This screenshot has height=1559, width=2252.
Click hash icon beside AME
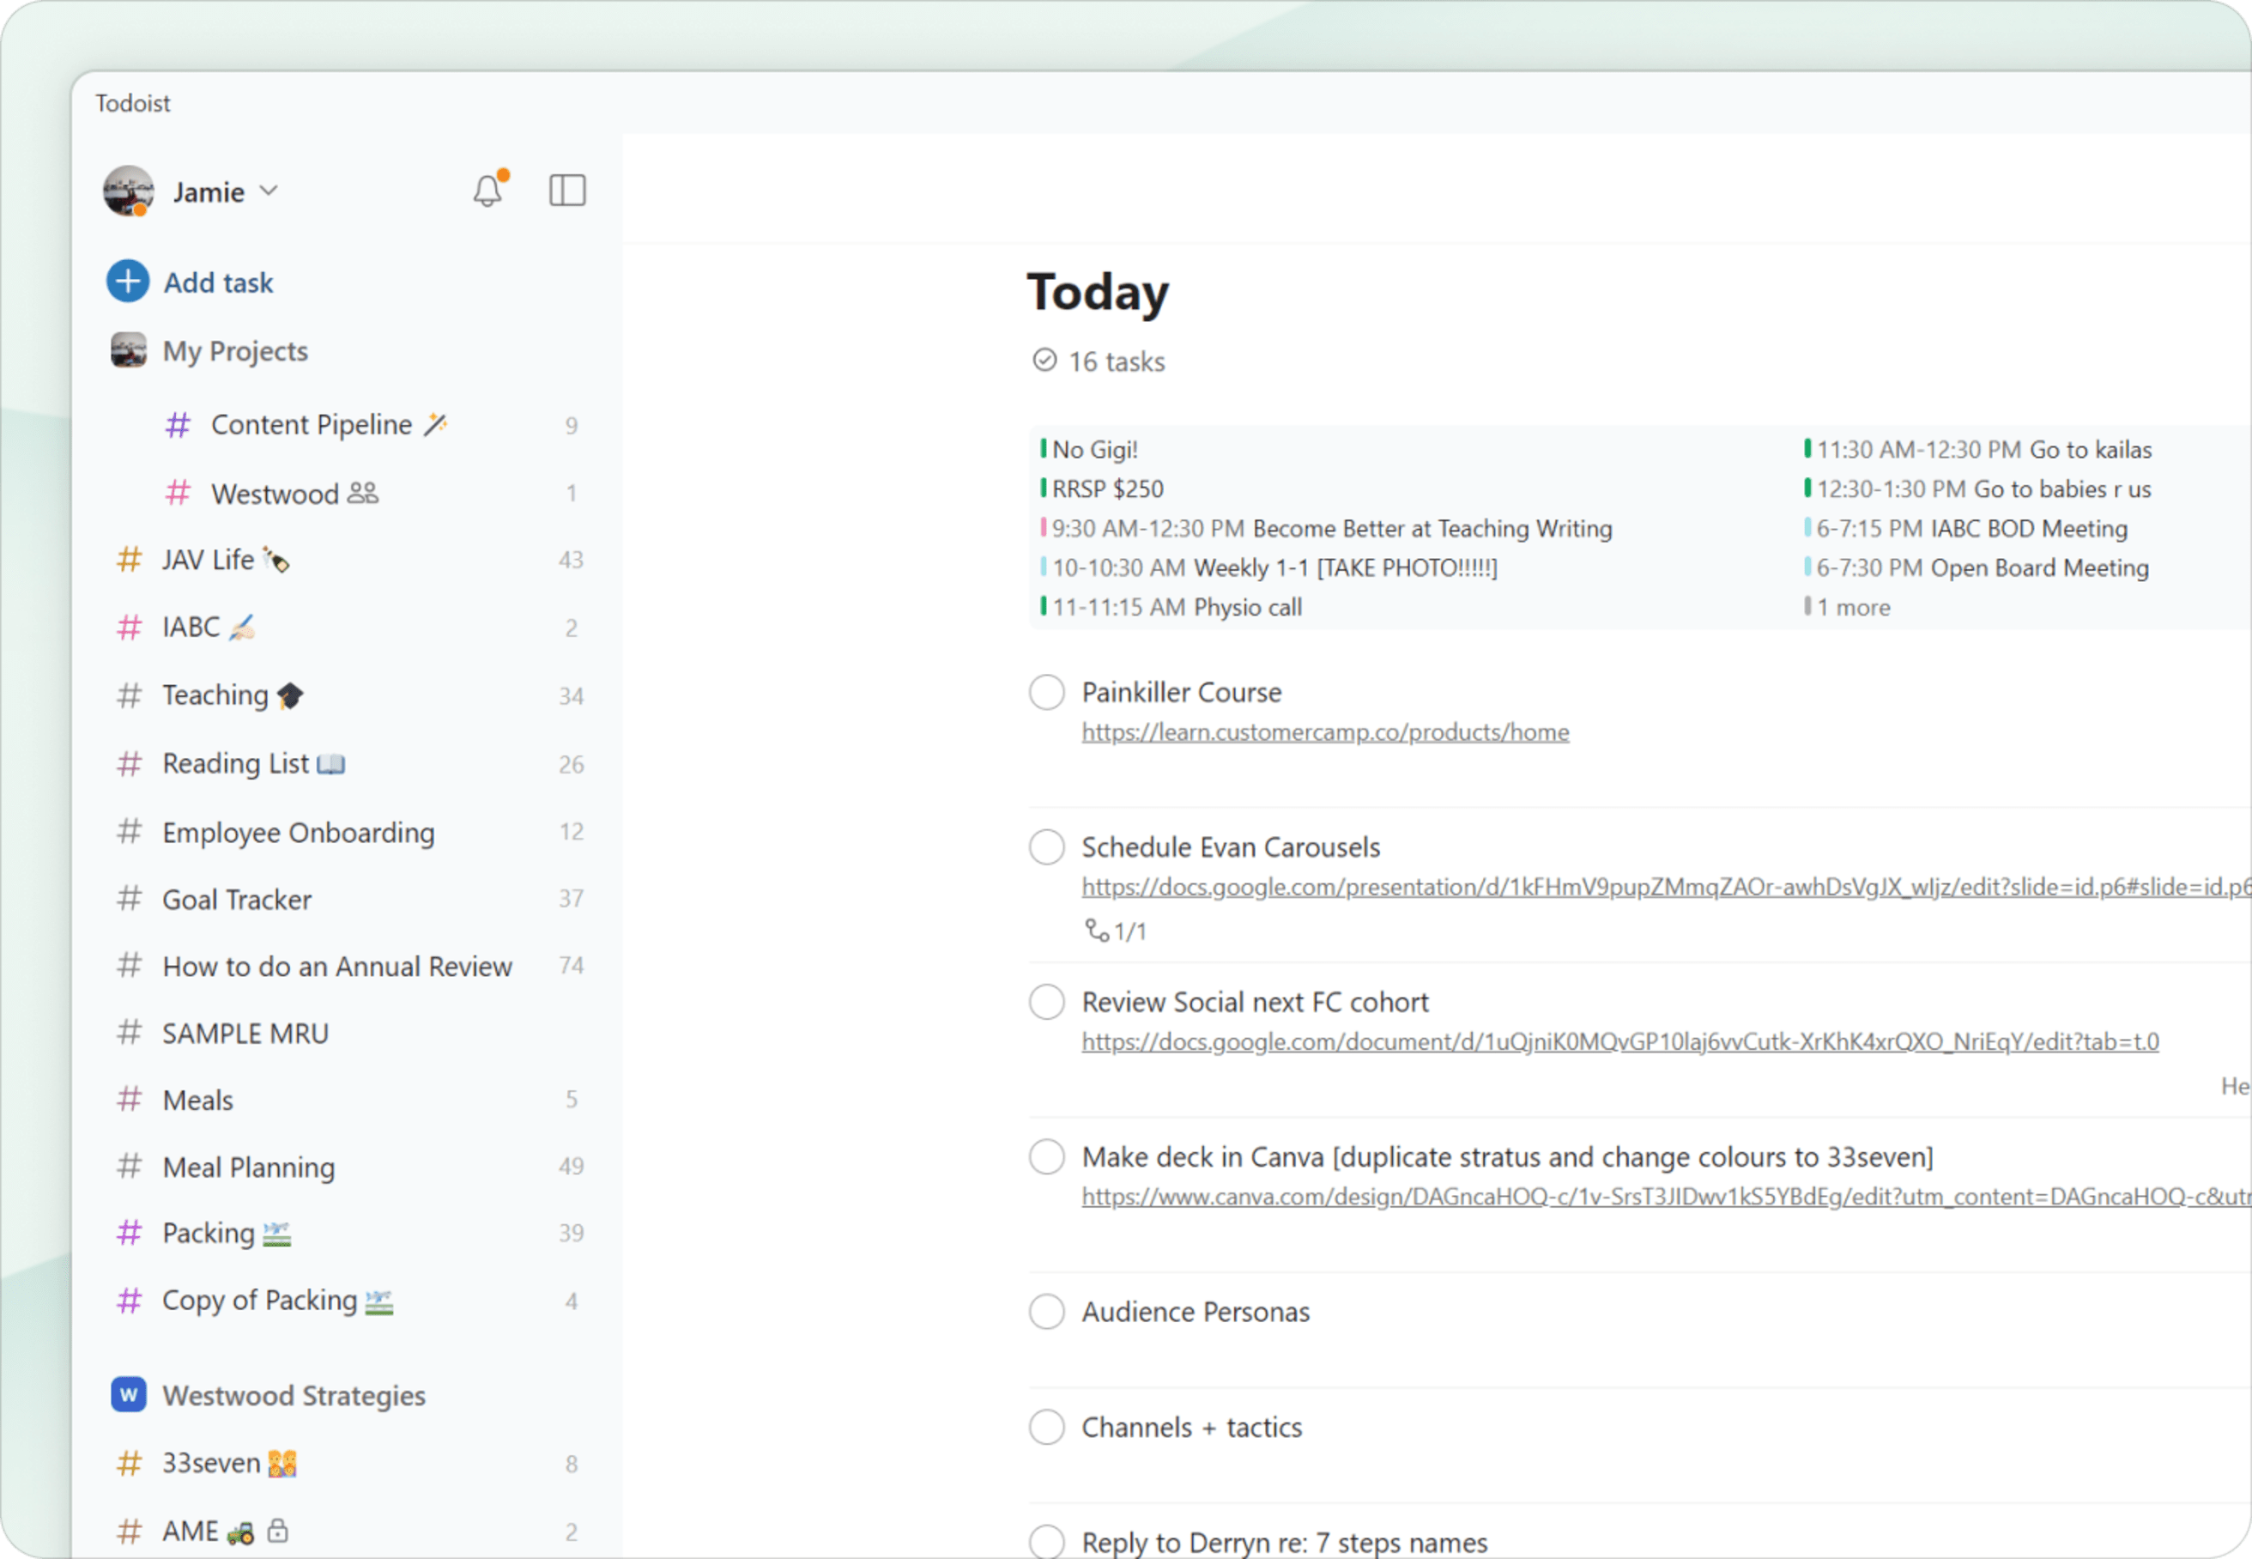click(129, 1531)
